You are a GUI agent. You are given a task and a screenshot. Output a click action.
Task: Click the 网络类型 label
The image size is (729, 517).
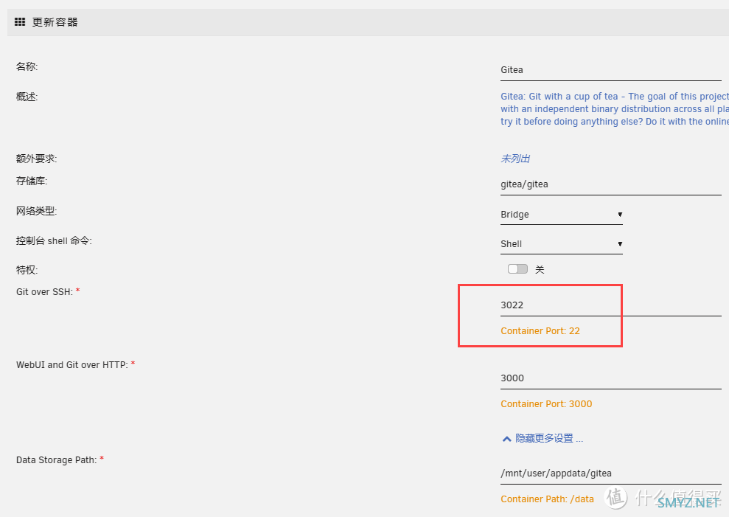37,211
